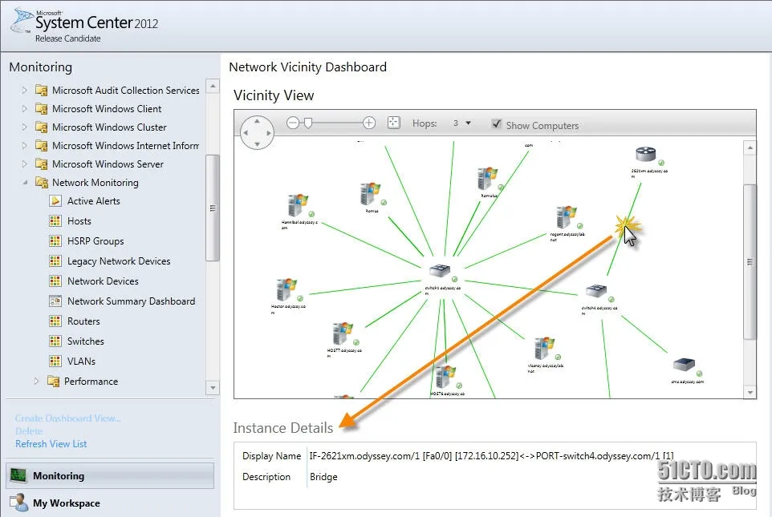The image size is (772, 517).
Task: Click the Routers view grid icon
Action: tap(55, 321)
